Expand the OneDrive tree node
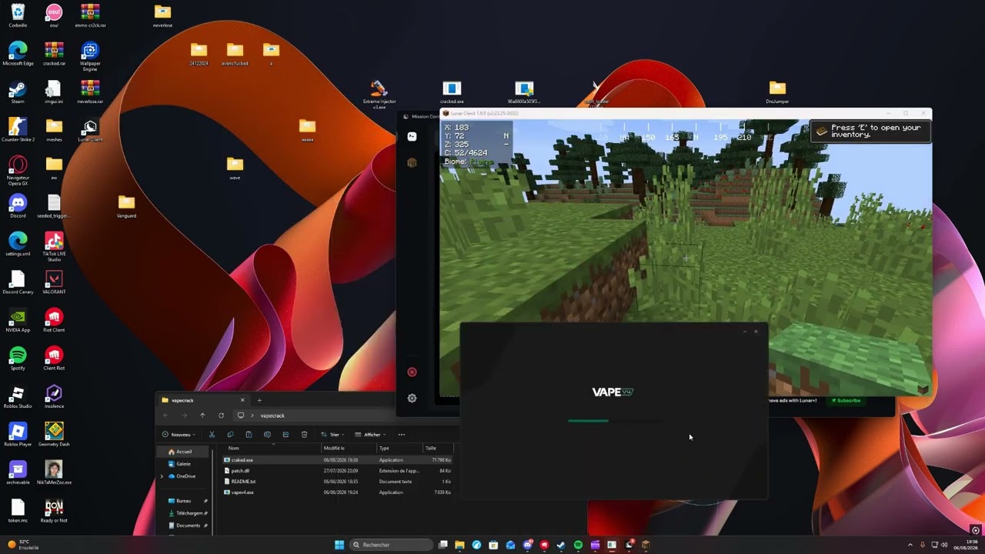 pyautogui.click(x=162, y=476)
